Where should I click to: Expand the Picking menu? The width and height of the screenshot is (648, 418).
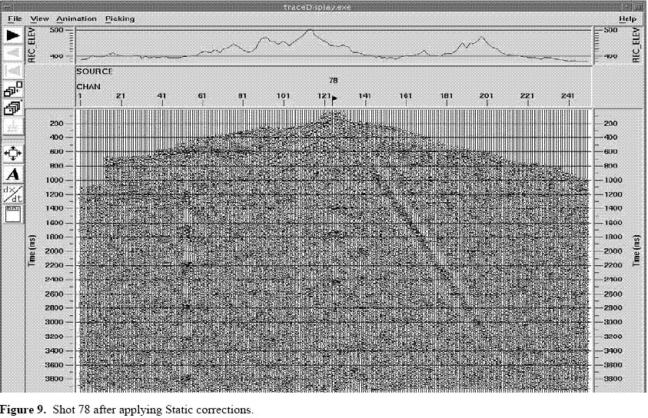pos(119,18)
